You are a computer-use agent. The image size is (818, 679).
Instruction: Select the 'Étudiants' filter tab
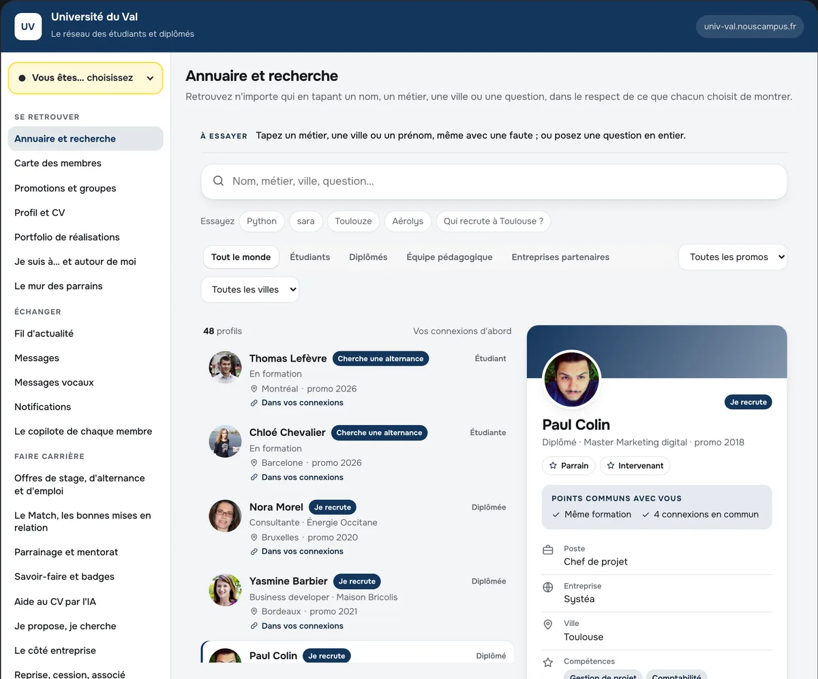coord(309,257)
